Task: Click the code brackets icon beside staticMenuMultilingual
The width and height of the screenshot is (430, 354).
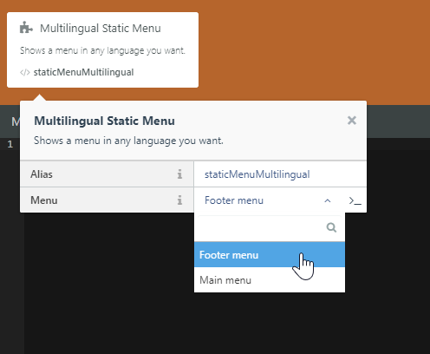Action: (x=25, y=72)
